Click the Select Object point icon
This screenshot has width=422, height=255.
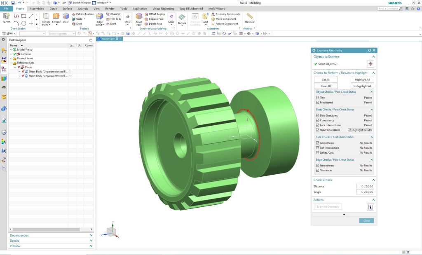pyautogui.click(x=370, y=64)
